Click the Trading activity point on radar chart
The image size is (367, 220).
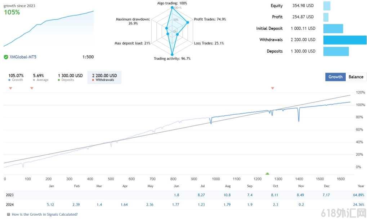coord(172,54)
